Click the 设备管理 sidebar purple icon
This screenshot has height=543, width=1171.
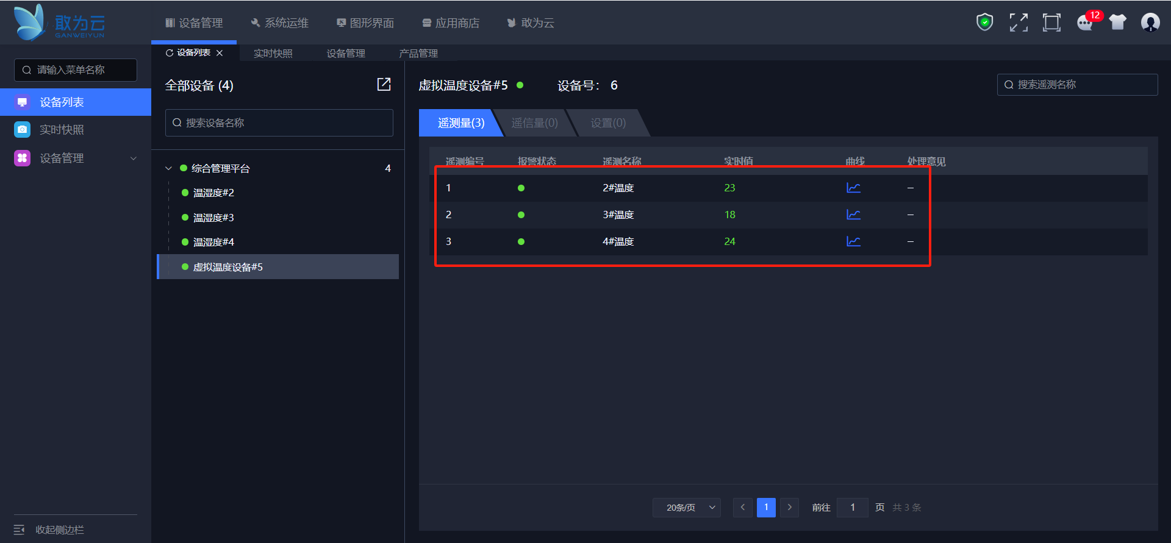point(23,158)
